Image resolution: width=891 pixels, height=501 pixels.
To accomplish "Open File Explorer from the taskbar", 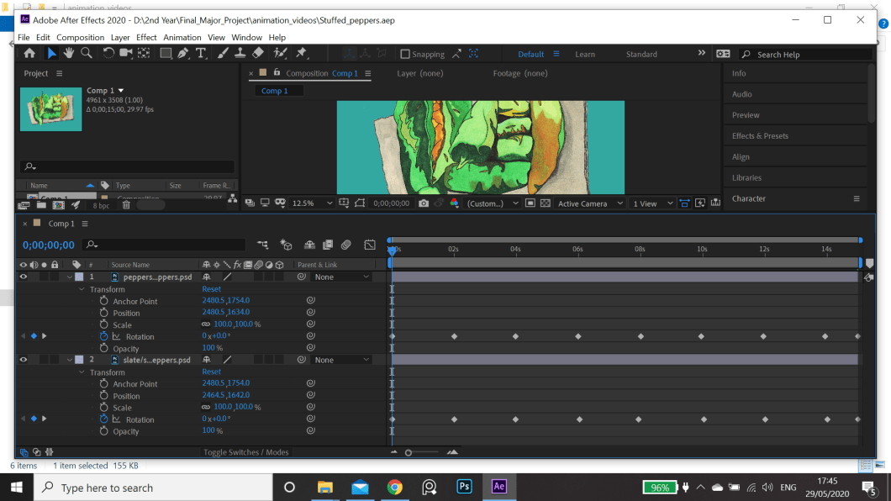I will [x=325, y=487].
